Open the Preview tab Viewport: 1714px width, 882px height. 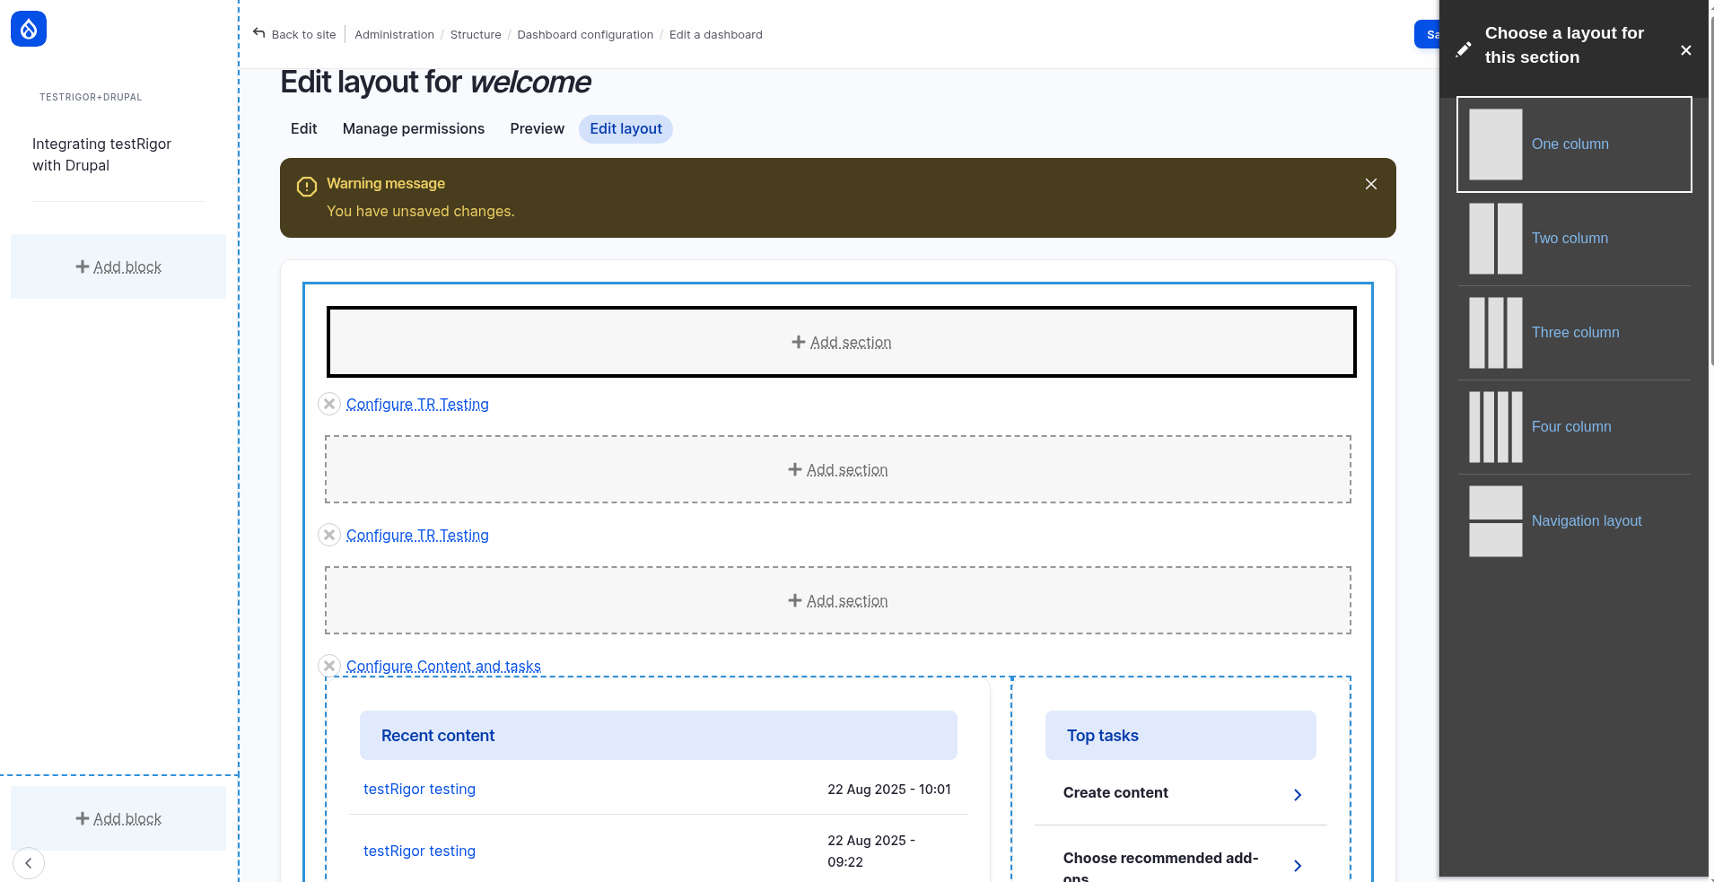click(x=537, y=129)
